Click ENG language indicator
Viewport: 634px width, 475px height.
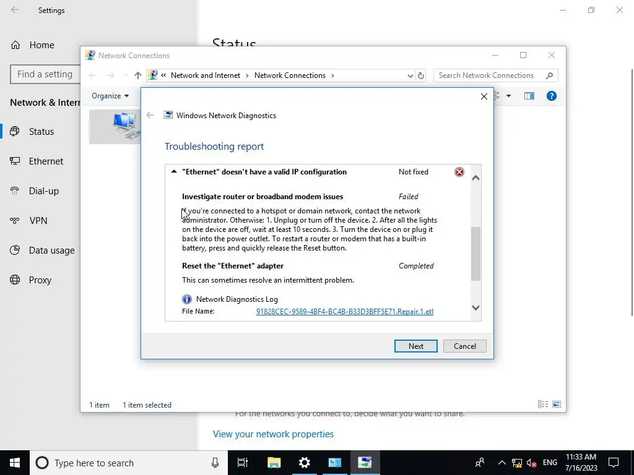click(550, 463)
